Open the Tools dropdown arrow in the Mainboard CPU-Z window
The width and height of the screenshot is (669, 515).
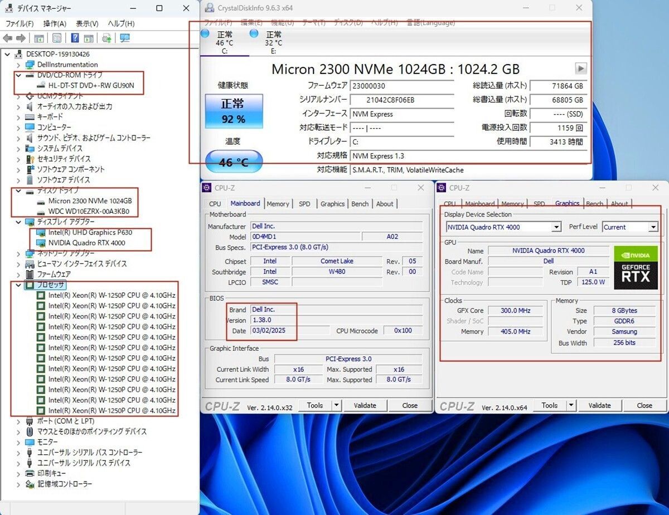pyautogui.click(x=337, y=405)
